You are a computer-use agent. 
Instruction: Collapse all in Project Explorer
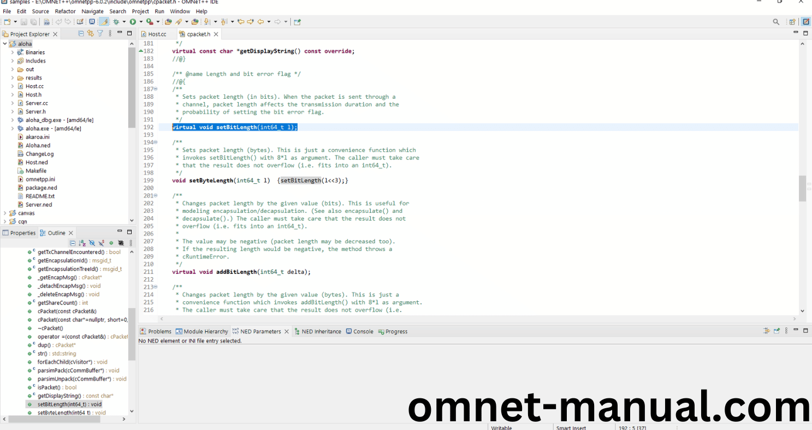click(x=81, y=33)
